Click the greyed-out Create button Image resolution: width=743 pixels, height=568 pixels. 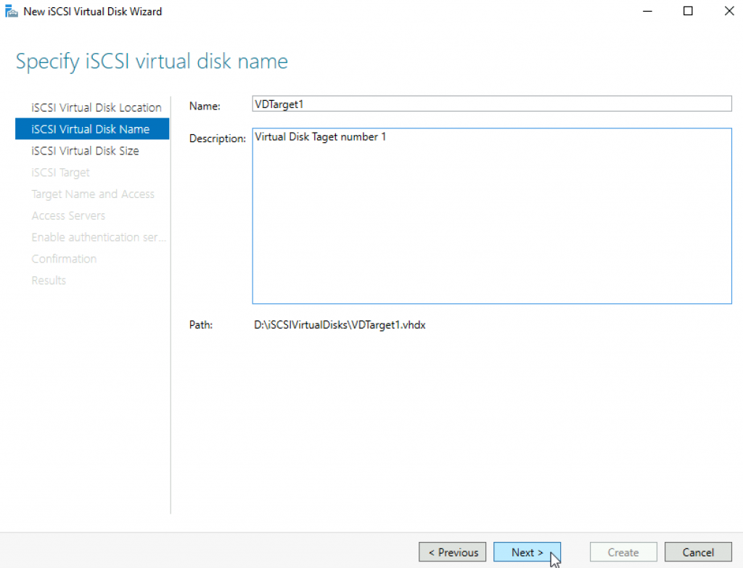point(623,552)
